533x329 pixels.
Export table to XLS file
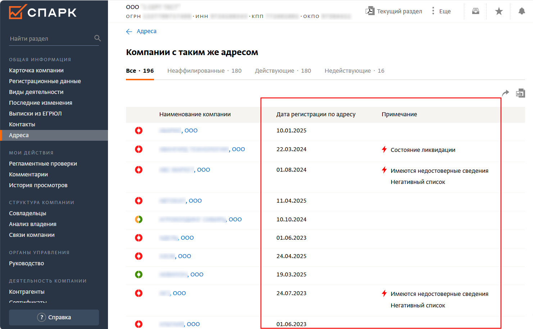520,93
